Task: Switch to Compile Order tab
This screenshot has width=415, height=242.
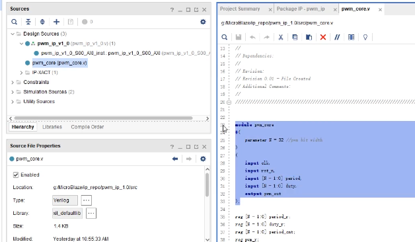Action: 87,127
